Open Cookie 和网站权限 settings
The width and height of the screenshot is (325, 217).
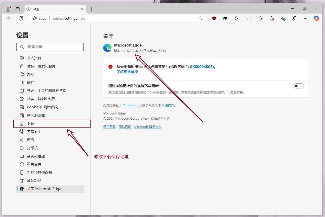[50, 107]
